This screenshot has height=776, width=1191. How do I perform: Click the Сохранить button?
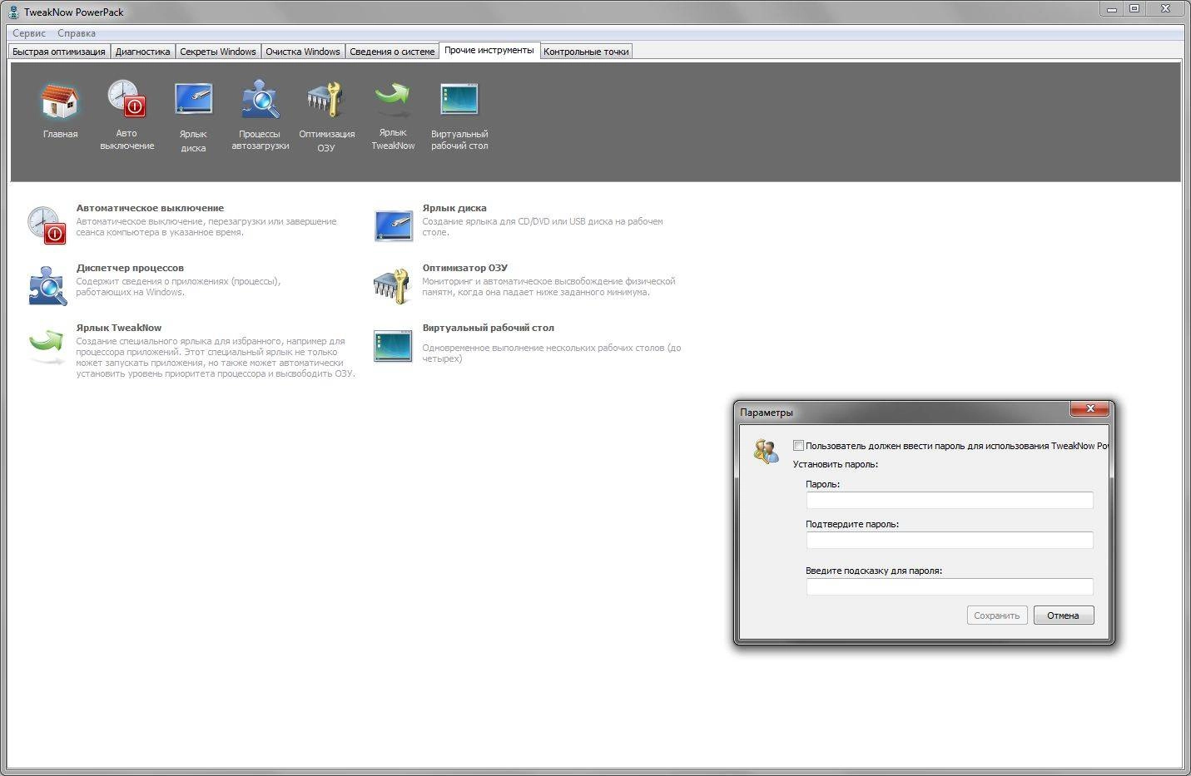click(x=996, y=615)
